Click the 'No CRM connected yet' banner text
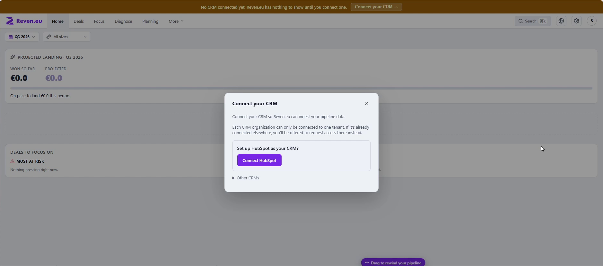603x266 pixels. (274, 7)
